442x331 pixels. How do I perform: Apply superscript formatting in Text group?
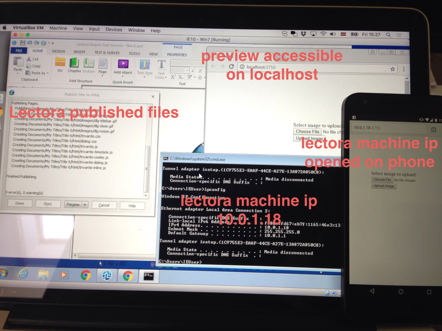[173, 77]
